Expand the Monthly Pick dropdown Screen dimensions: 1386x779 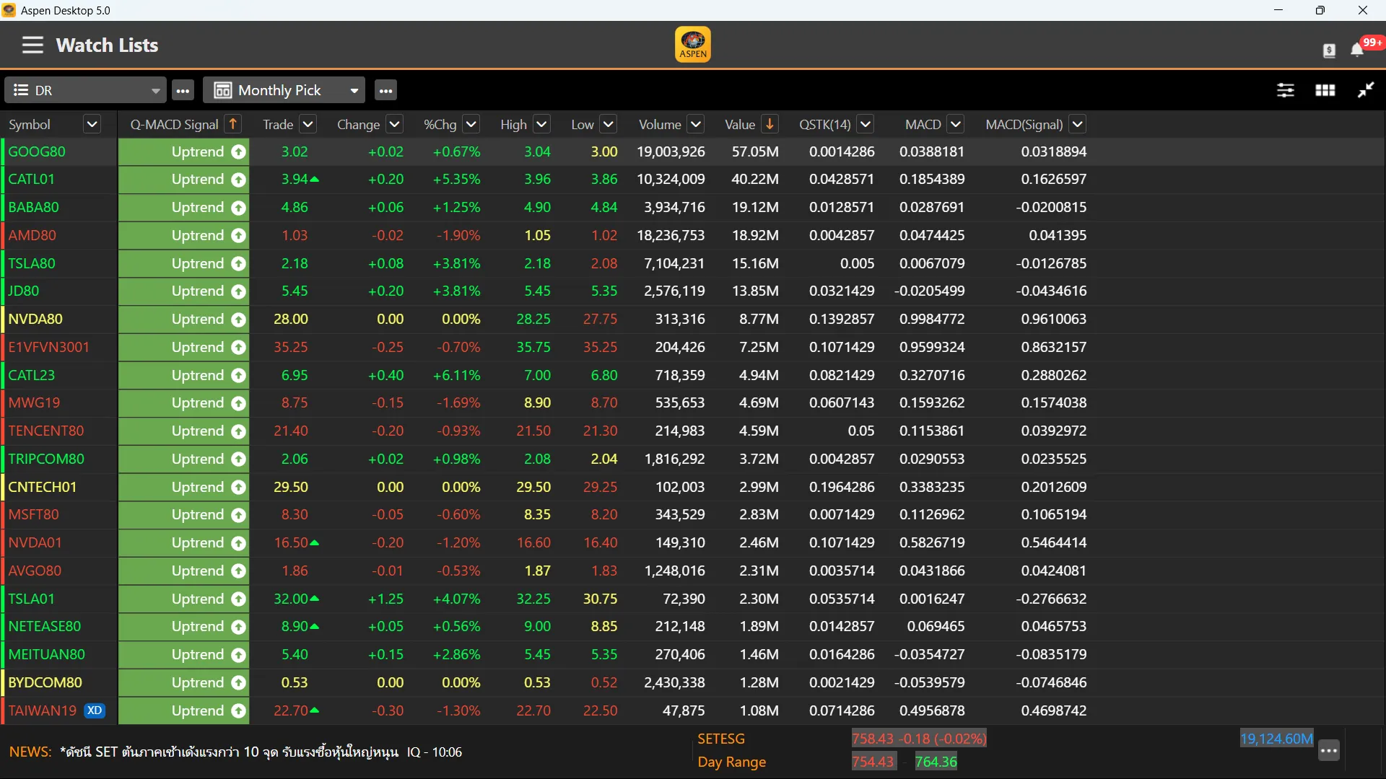354,91
